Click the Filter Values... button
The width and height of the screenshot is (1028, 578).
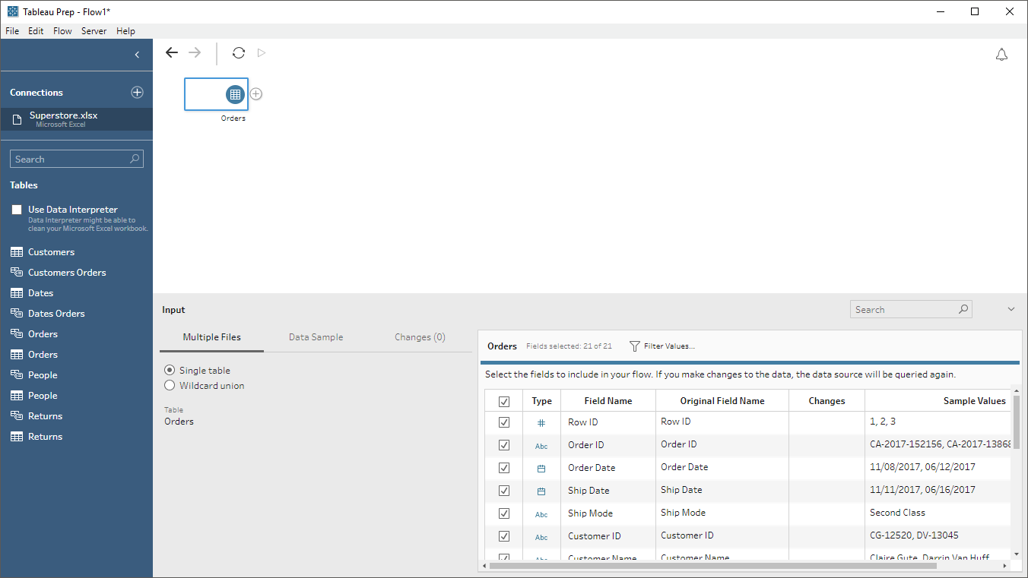pyautogui.click(x=662, y=346)
